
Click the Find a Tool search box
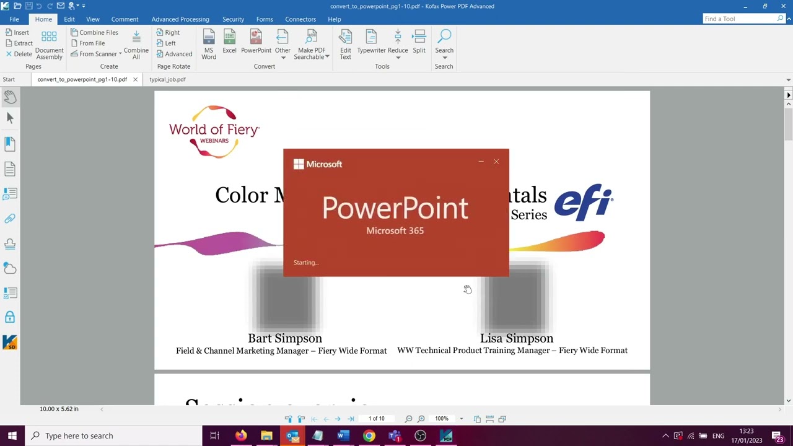745,19
